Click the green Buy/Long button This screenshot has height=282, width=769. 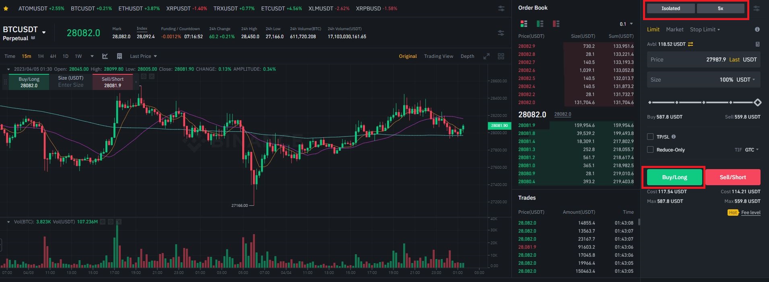point(674,177)
